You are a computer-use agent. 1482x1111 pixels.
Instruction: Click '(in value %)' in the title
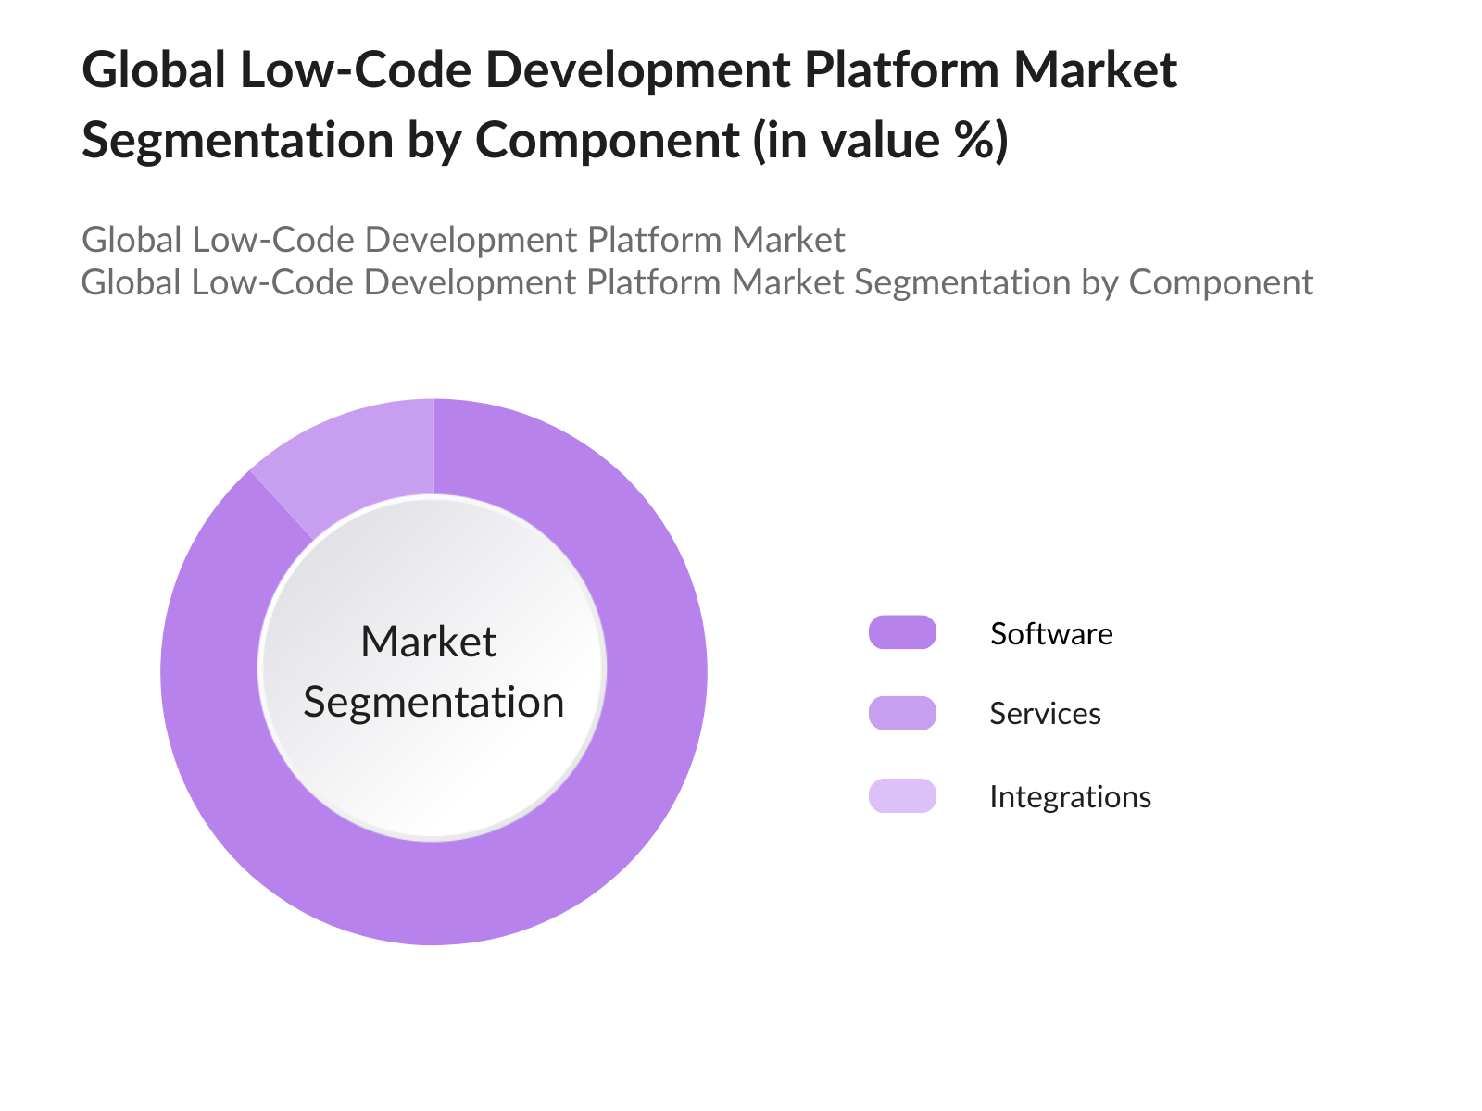point(880,141)
